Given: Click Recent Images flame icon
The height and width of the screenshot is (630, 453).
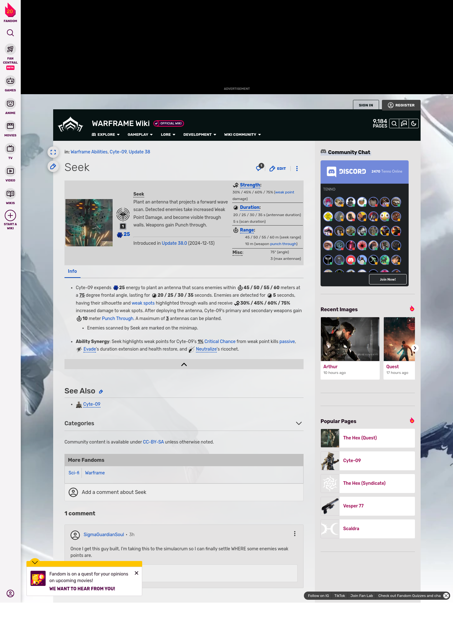Looking at the screenshot, I should pos(412,309).
